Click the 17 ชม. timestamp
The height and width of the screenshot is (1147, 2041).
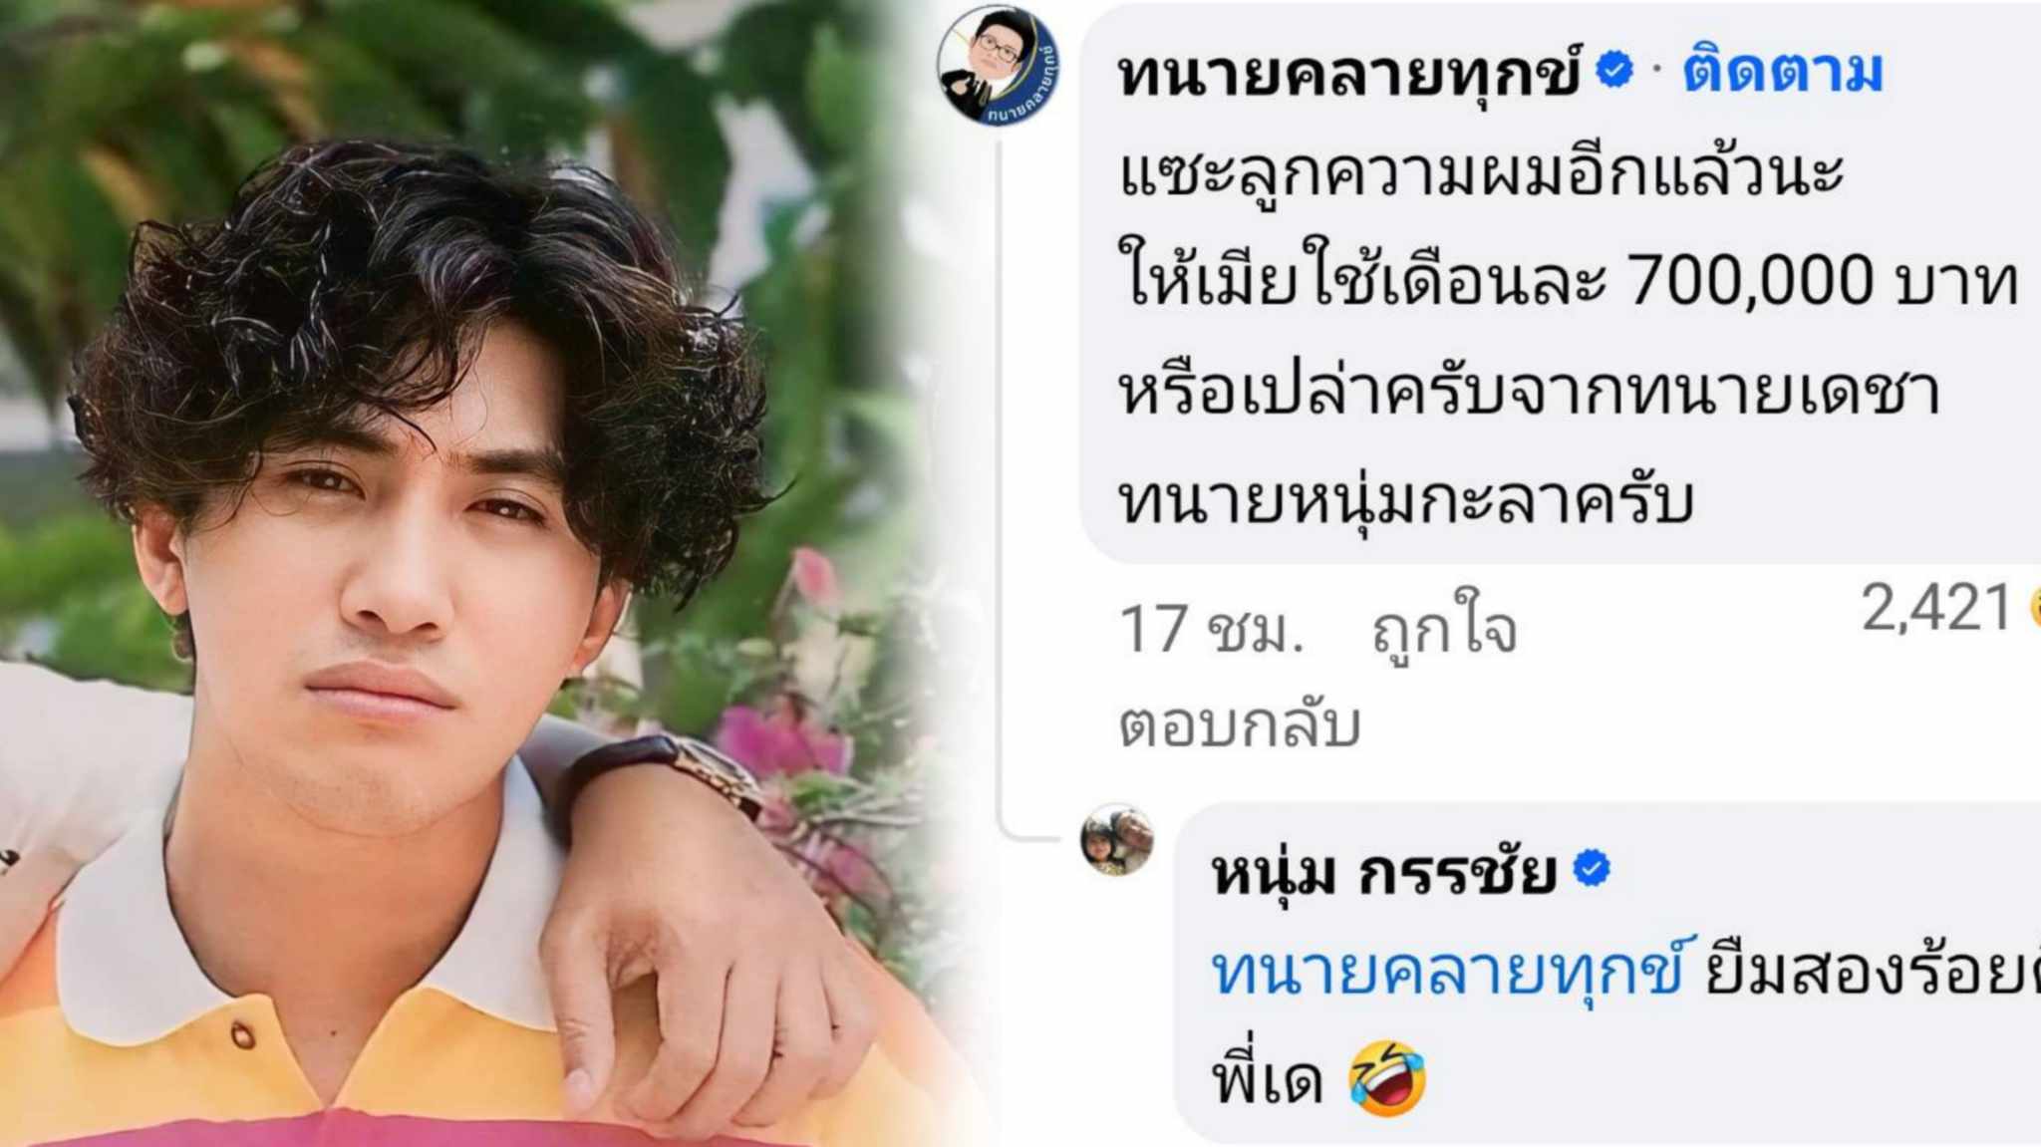[1211, 630]
